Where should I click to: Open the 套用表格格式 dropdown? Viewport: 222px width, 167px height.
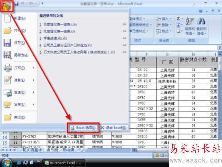tap(140, 25)
